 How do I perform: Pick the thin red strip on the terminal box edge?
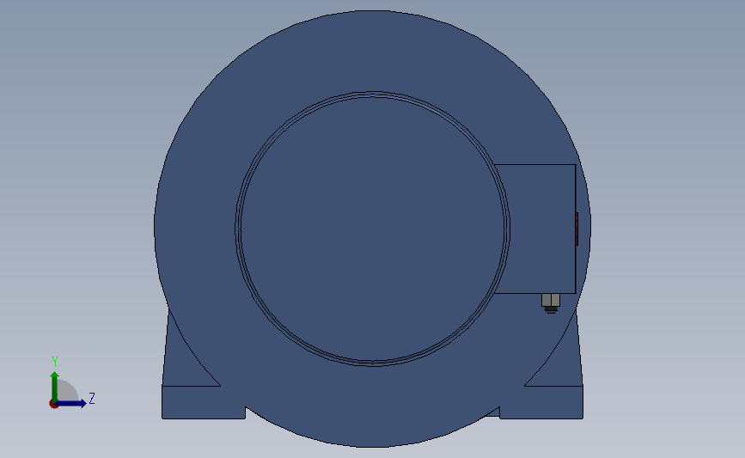pyautogui.click(x=577, y=229)
